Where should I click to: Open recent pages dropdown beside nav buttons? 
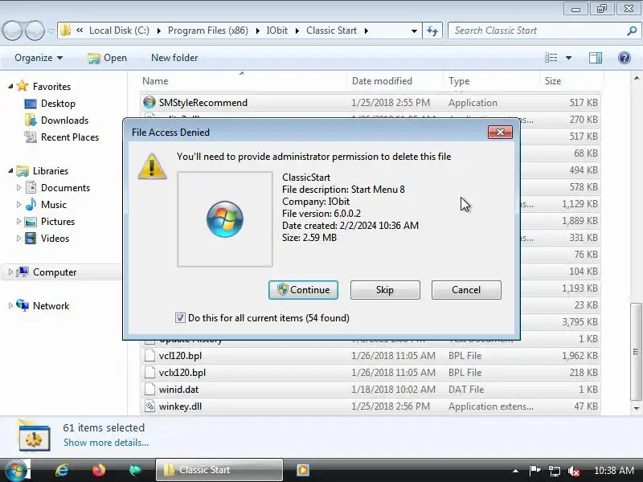pyautogui.click(x=51, y=31)
